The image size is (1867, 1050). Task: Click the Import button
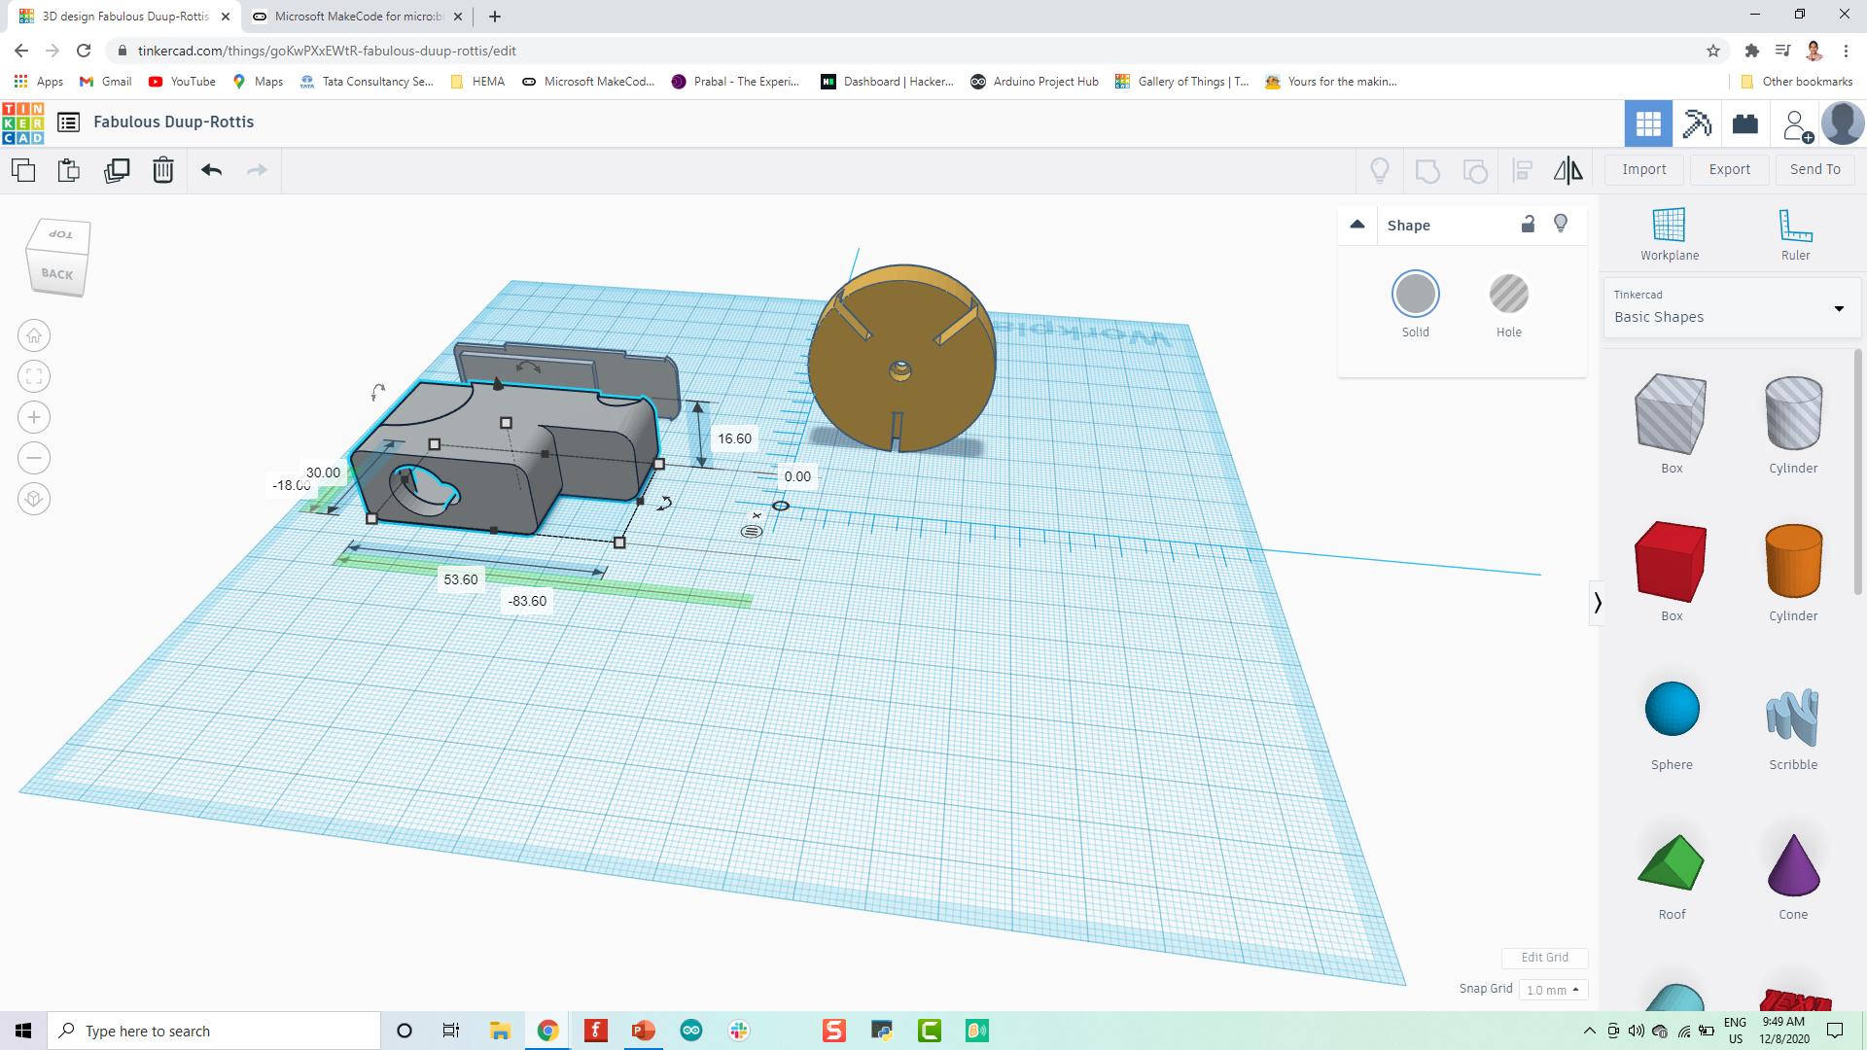coord(1643,169)
